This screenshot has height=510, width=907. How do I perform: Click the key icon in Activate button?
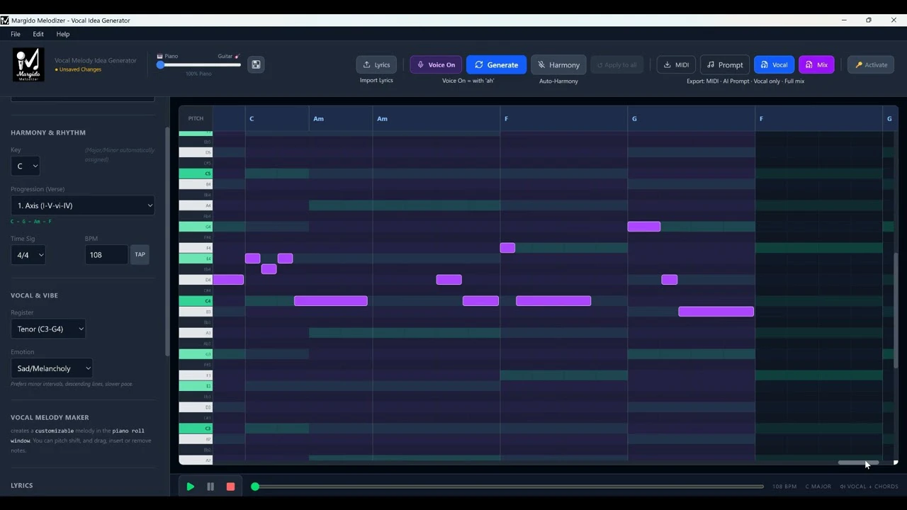point(859,64)
